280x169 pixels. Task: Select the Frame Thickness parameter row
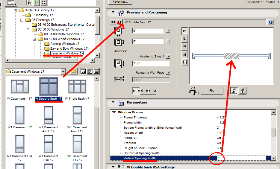(190, 118)
